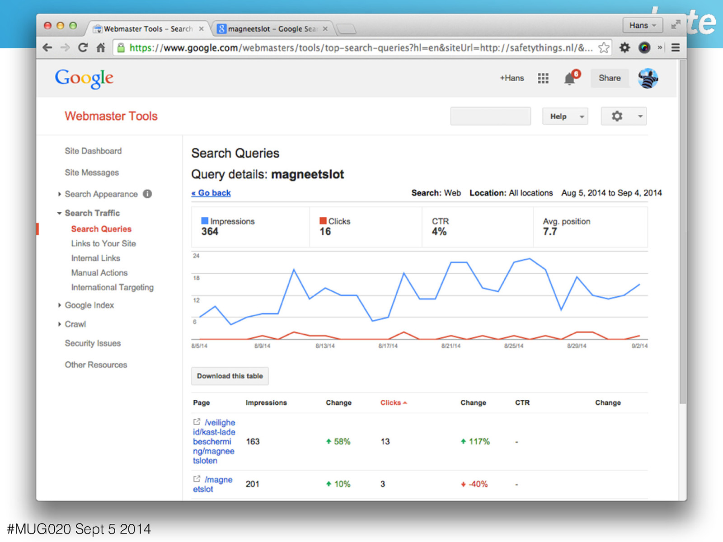Click the page vertical scrollbar
This screenshot has width=723, height=542.
pos(683,232)
